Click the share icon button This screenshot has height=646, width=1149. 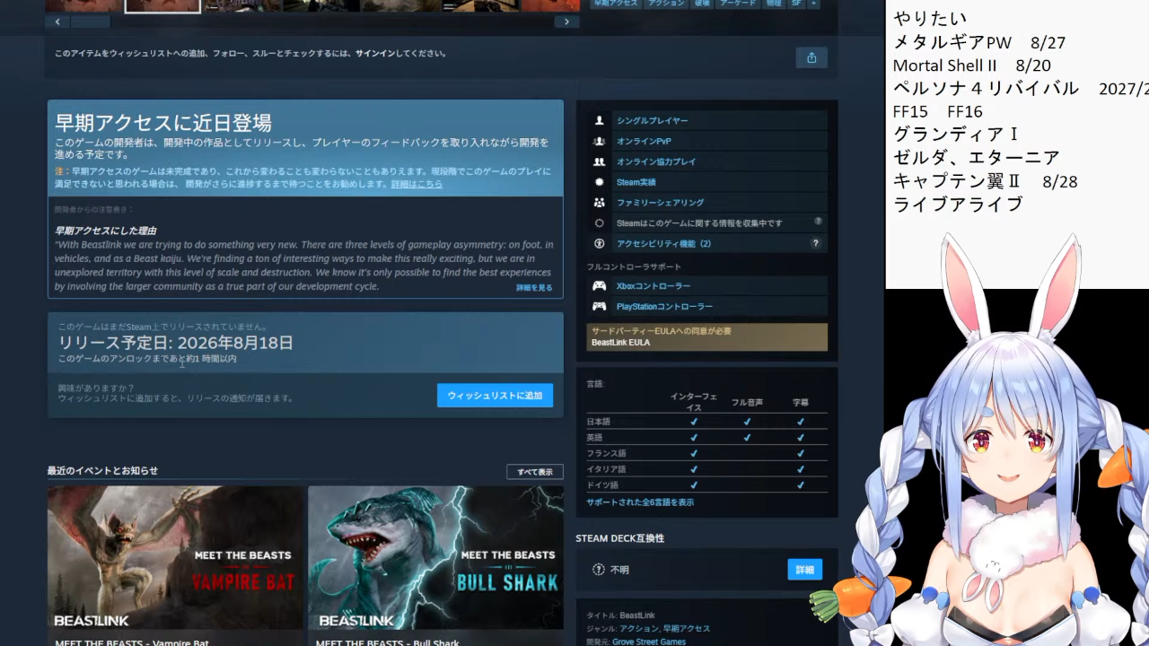(811, 57)
